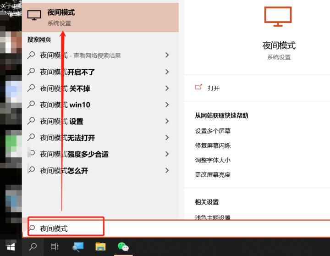Open 修复屏幕闪烁 help link
The image size is (330, 256).
(x=213, y=145)
